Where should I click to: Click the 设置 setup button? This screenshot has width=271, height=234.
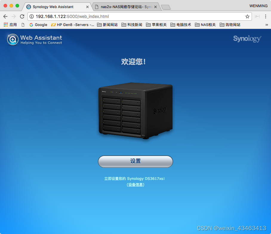(135, 161)
